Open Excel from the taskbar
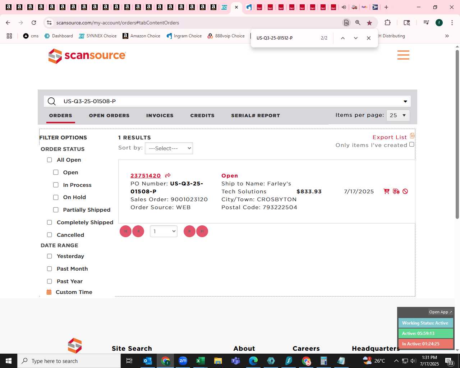Viewport: 460px width, 368px height. click(201, 361)
